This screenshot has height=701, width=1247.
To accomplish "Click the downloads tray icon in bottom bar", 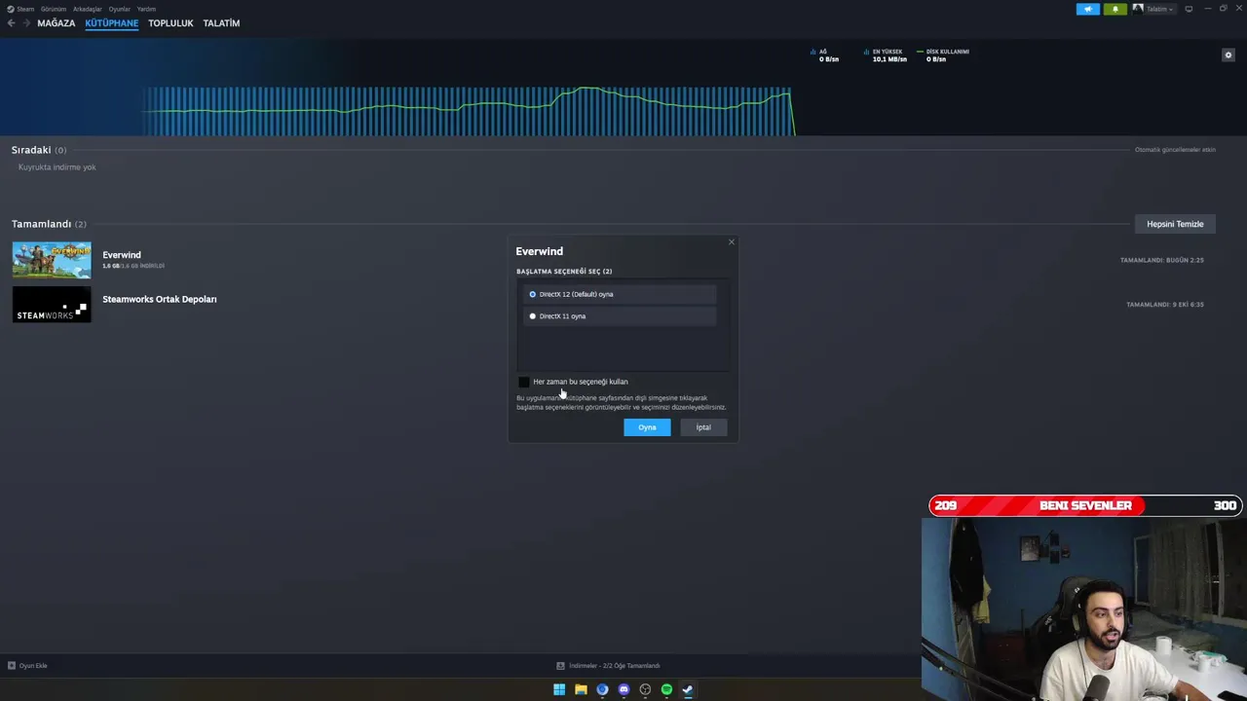I will [x=560, y=666].
